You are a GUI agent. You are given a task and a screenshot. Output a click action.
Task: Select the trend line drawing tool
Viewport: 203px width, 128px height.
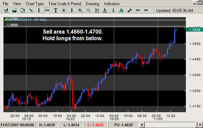pyautogui.click(x=31, y=10)
